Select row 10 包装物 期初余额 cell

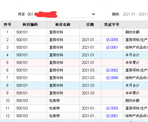coord(132,101)
